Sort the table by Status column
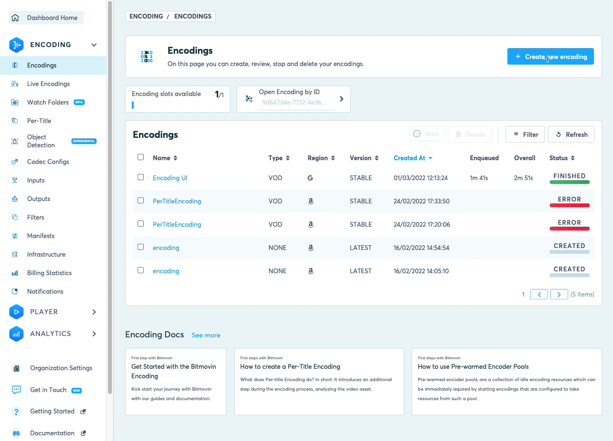This screenshot has height=441, width=613. coord(562,158)
